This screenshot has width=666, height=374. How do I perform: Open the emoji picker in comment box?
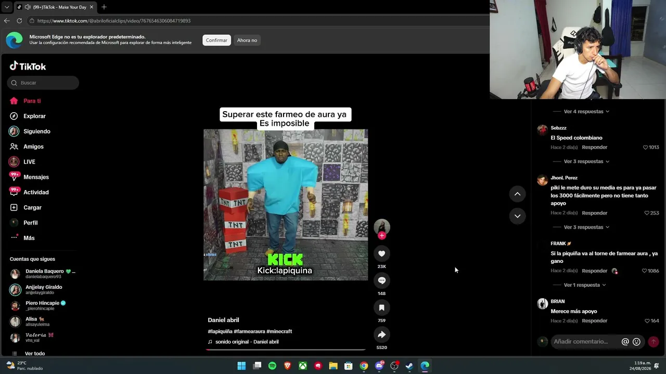(636, 342)
